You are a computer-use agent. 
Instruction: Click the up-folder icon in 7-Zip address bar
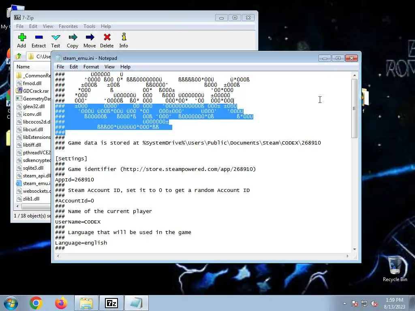(x=19, y=56)
